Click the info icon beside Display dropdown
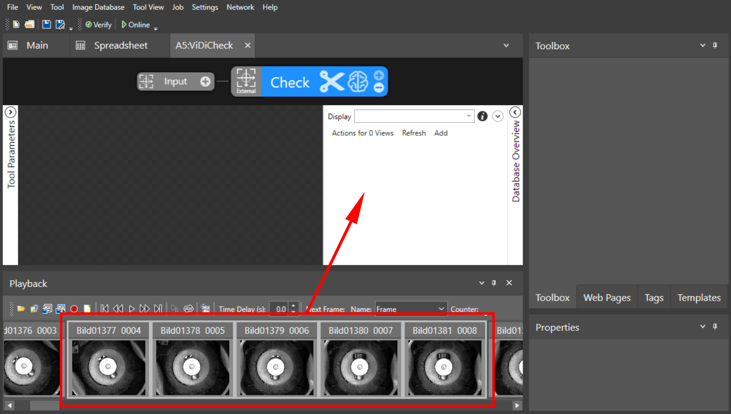The image size is (731, 414). [x=482, y=116]
